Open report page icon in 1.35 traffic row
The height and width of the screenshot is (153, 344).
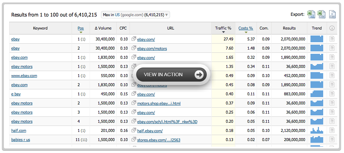tap(332, 66)
